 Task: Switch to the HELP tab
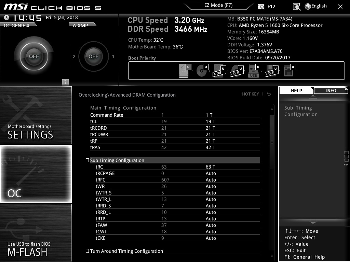(296, 90)
